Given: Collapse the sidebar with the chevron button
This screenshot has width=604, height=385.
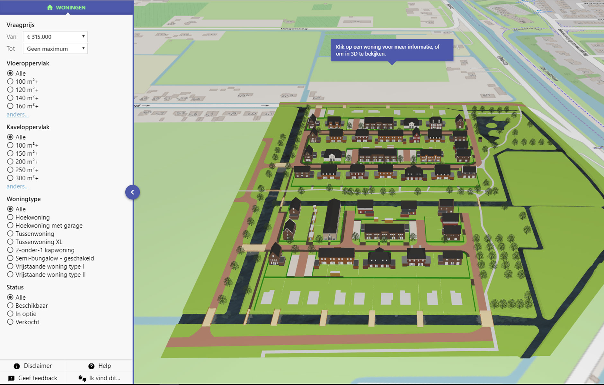Looking at the screenshot, I should point(132,192).
